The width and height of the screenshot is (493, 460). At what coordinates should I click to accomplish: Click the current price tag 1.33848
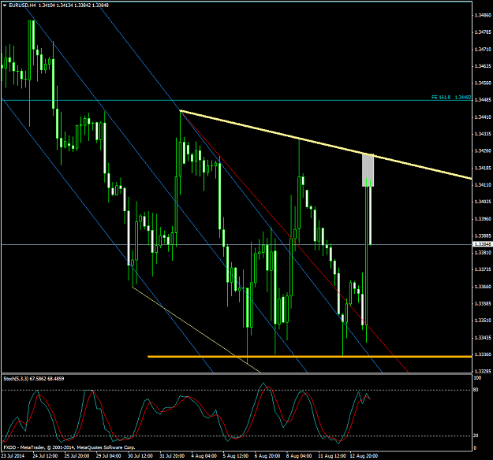tap(482, 244)
